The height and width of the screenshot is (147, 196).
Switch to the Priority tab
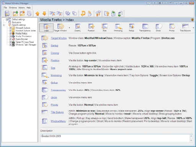[172, 28]
